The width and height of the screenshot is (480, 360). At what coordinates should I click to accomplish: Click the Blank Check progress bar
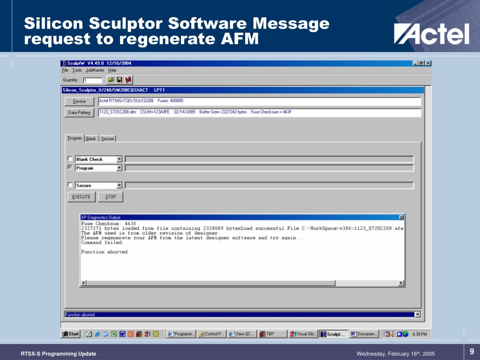click(270, 159)
